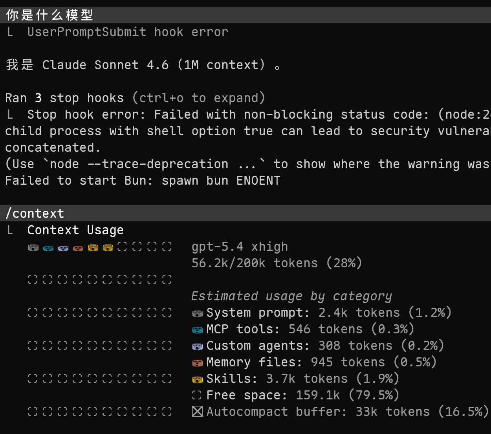Click the 56.2k/200k tokens usage text
The image size is (491, 434).
[x=277, y=263]
